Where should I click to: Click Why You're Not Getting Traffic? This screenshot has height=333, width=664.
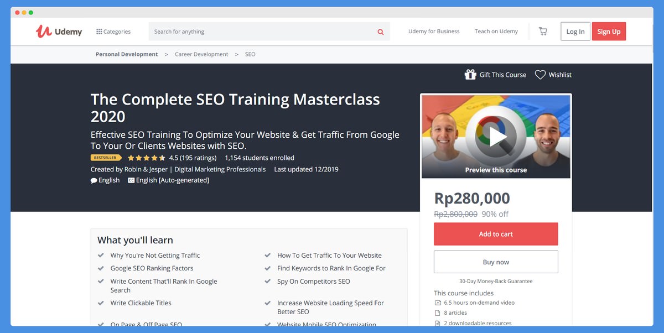[x=155, y=256]
